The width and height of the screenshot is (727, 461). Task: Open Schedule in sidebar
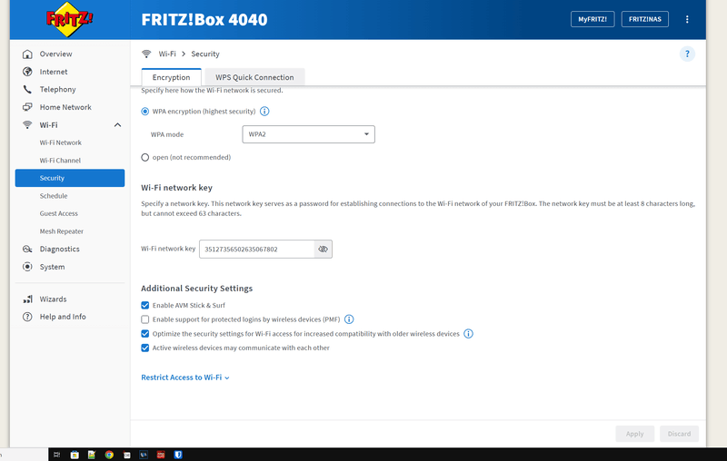[x=54, y=196]
